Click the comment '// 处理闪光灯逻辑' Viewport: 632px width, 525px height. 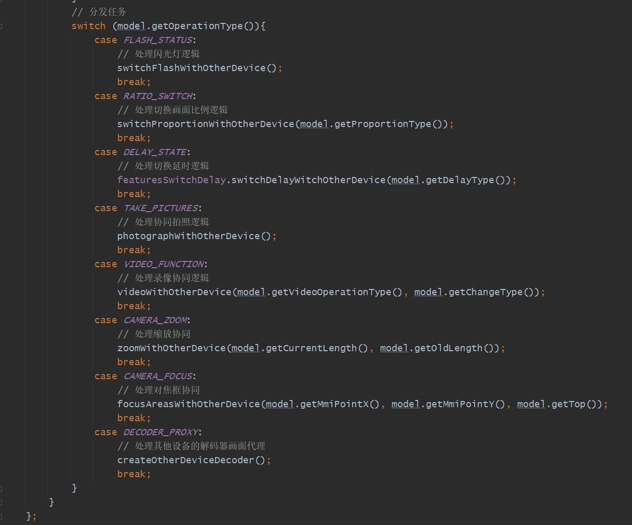click(159, 54)
